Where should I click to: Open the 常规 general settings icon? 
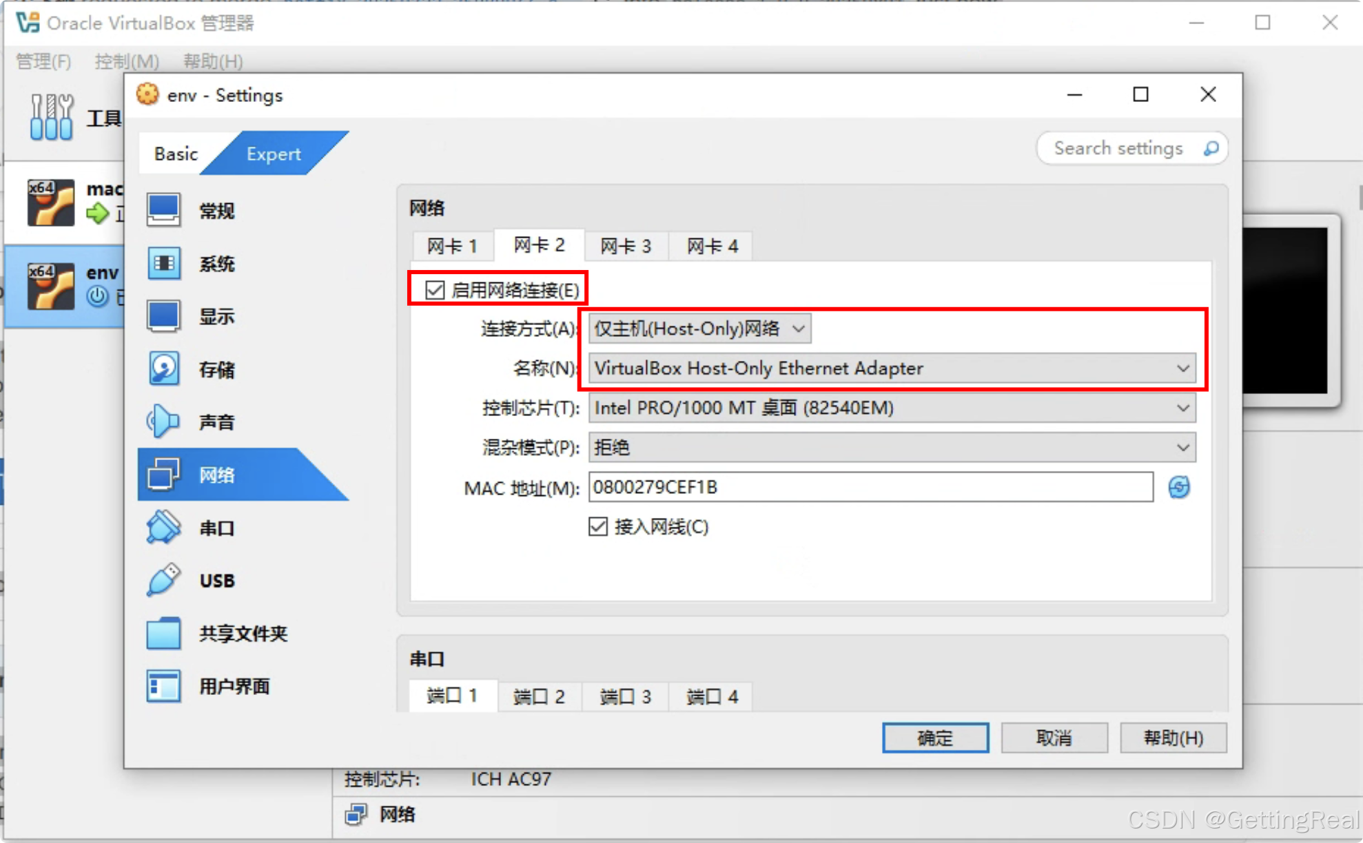[163, 210]
